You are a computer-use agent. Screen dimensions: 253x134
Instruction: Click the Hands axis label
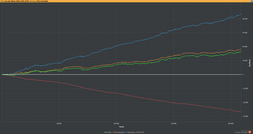121,127
